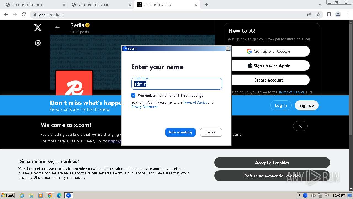Click Create account button
Screen dimensions: 353x199
(270, 80)
